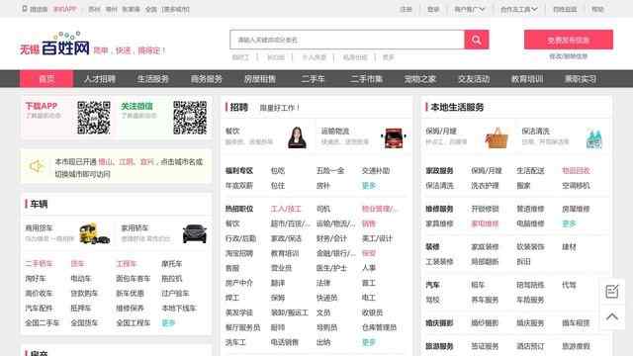633x356 pixels.
Task: Click the 全国二手车 link
Action: 43,323
